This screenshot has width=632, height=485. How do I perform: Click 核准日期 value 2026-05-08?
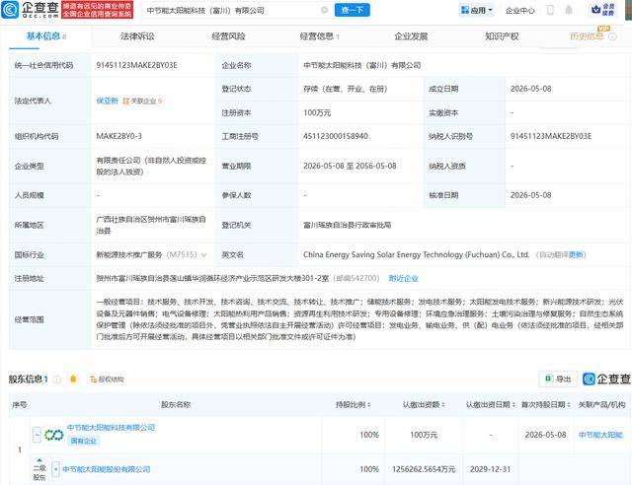[531, 195]
